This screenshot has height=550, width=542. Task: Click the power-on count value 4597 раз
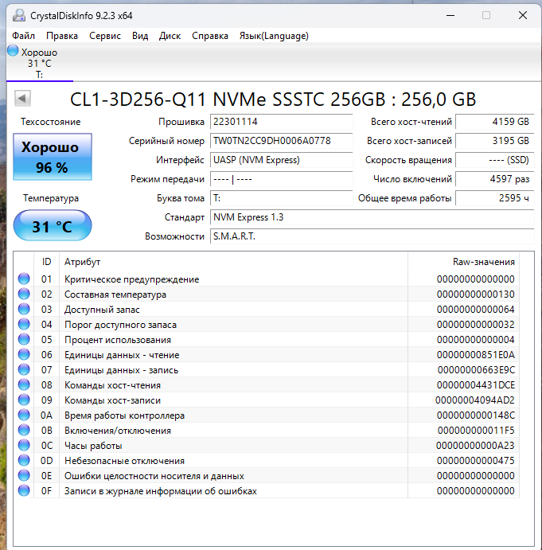point(494,179)
